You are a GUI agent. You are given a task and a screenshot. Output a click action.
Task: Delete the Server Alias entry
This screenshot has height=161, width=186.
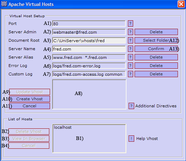pos(156,57)
